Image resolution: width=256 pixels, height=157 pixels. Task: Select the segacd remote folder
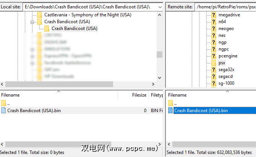pos(225,76)
